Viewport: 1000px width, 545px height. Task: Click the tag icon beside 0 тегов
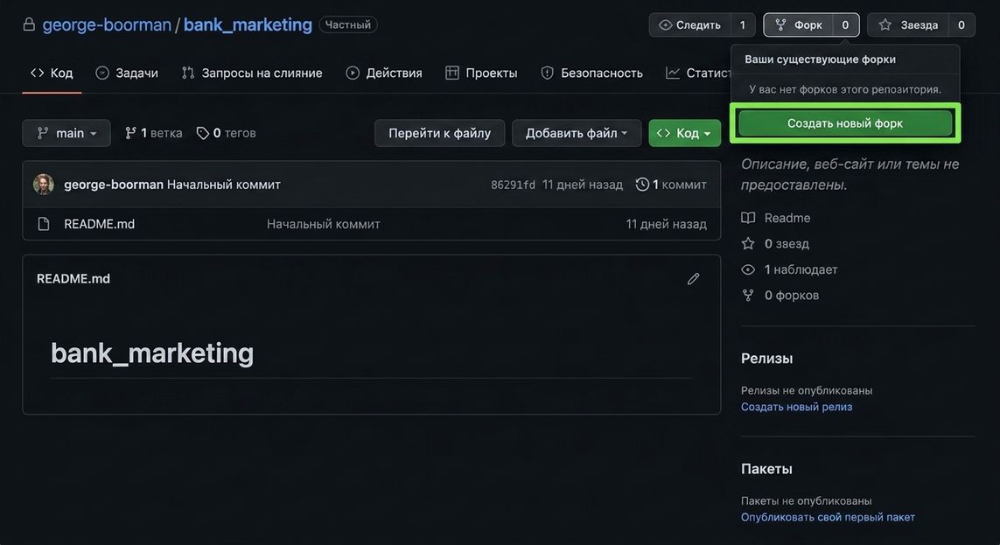point(203,133)
